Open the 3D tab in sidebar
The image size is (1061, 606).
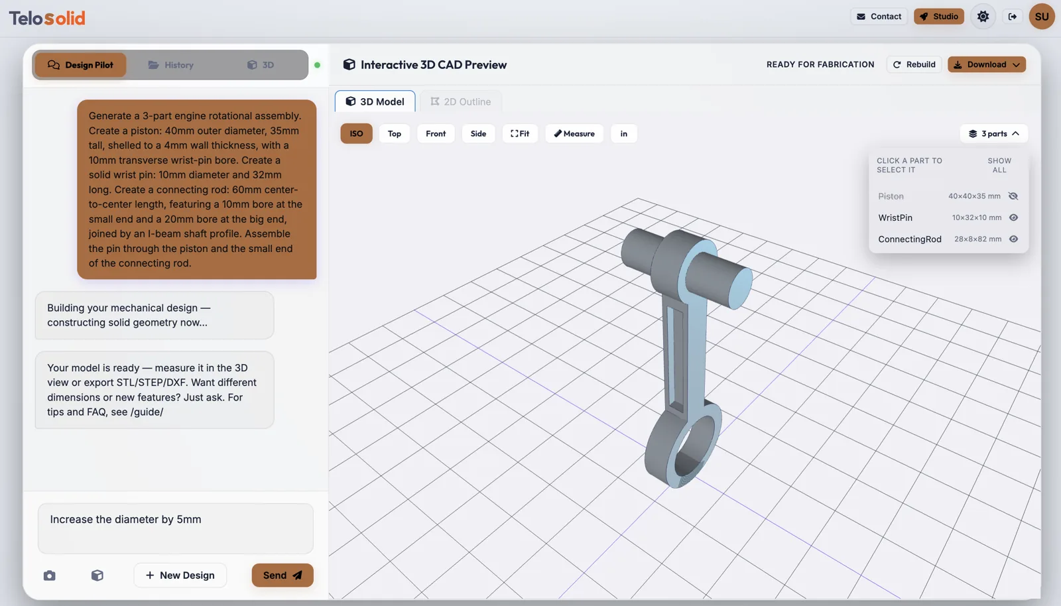click(261, 65)
